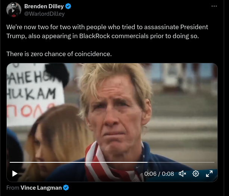Open the Vince Langman source profile

click(x=41, y=188)
